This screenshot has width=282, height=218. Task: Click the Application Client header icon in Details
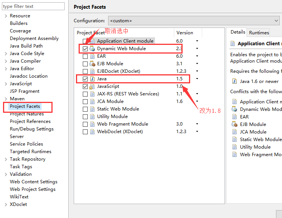pos(233,43)
